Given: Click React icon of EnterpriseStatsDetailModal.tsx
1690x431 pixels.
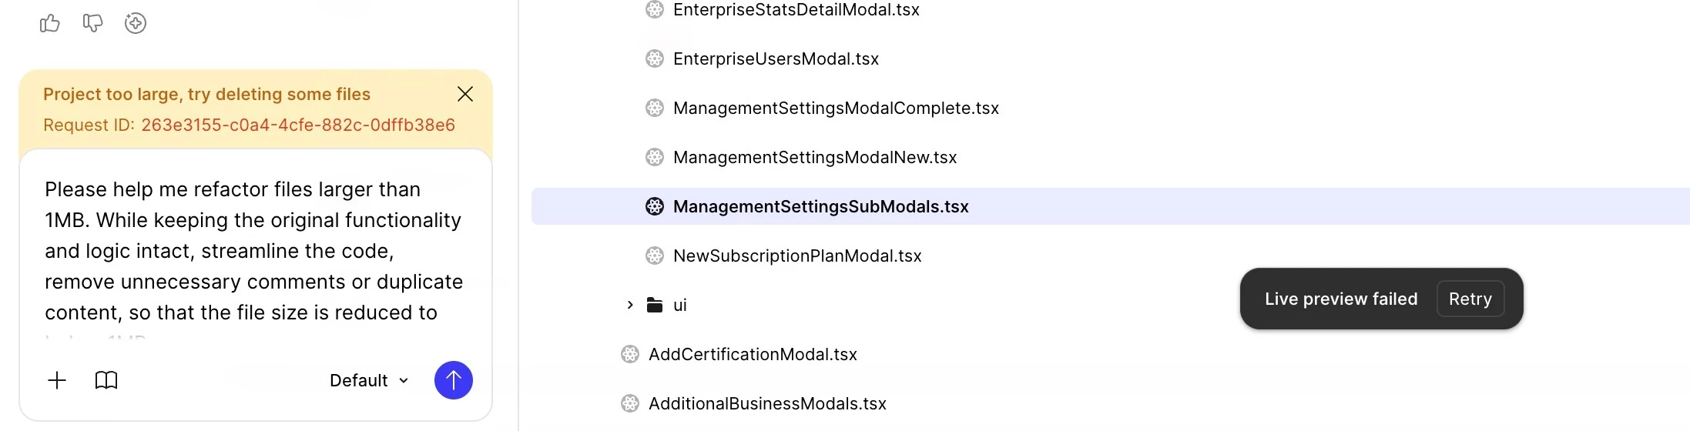Looking at the screenshot, I should (655, 9).
